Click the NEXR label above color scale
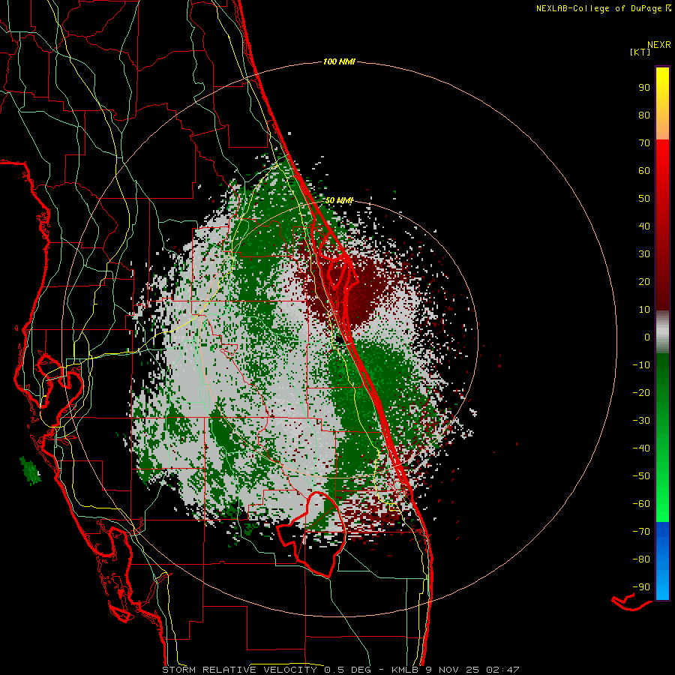Image resolution: width=675 pixels, height=675 pixels. click(x=659, y=45)
